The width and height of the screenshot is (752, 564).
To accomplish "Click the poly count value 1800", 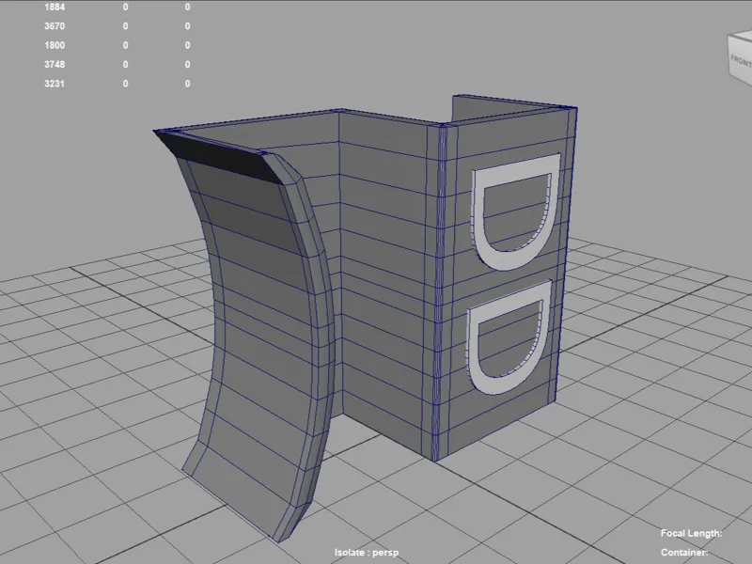I will [x=55, y=45].
